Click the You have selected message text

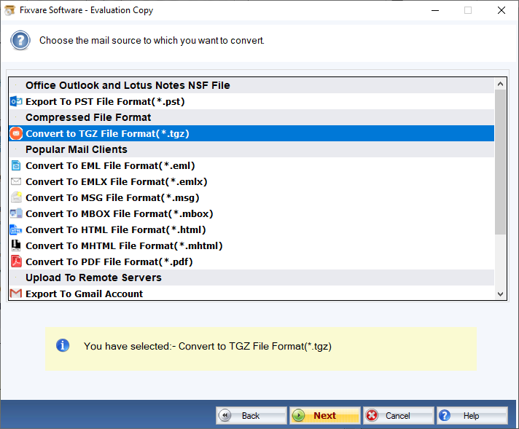coord(208,346)
